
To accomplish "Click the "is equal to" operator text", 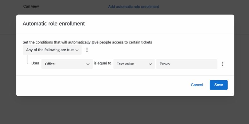I will 103,63.
